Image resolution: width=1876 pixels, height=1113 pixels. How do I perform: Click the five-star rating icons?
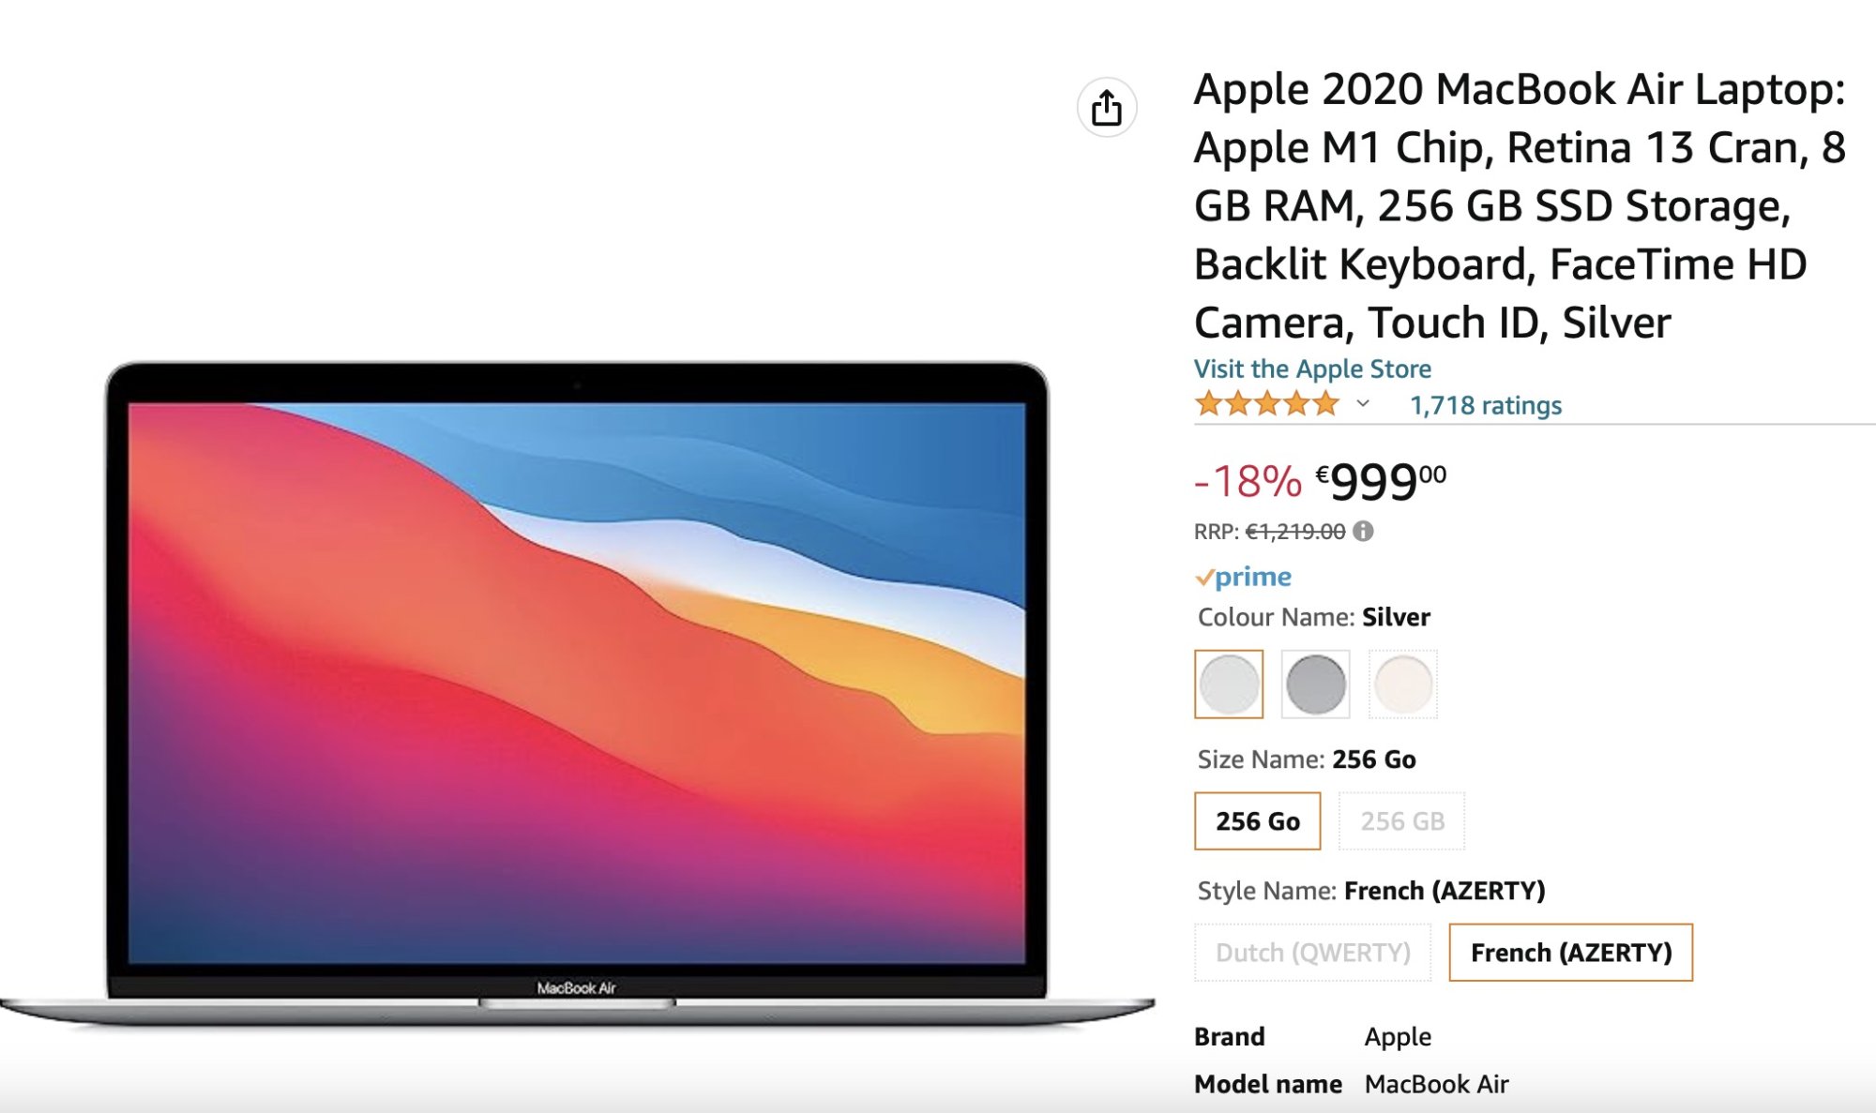[x=1266, y=404]
